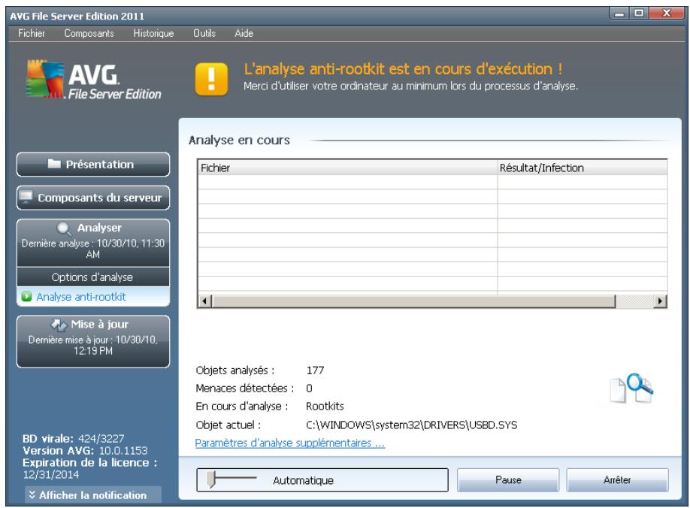Click the Automatique scan priority slider handle

pyautogui.click(x=211, y=480)
